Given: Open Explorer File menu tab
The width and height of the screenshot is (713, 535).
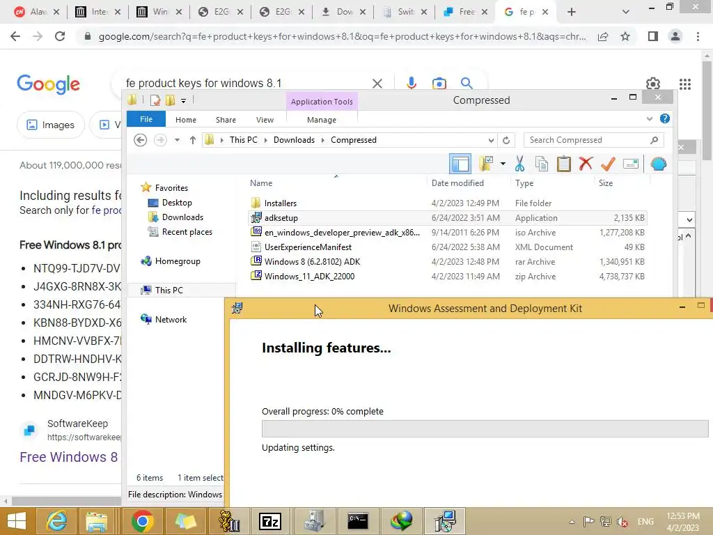Looking at the screenshot, I should pyautogui.click(x=146, y=119).
